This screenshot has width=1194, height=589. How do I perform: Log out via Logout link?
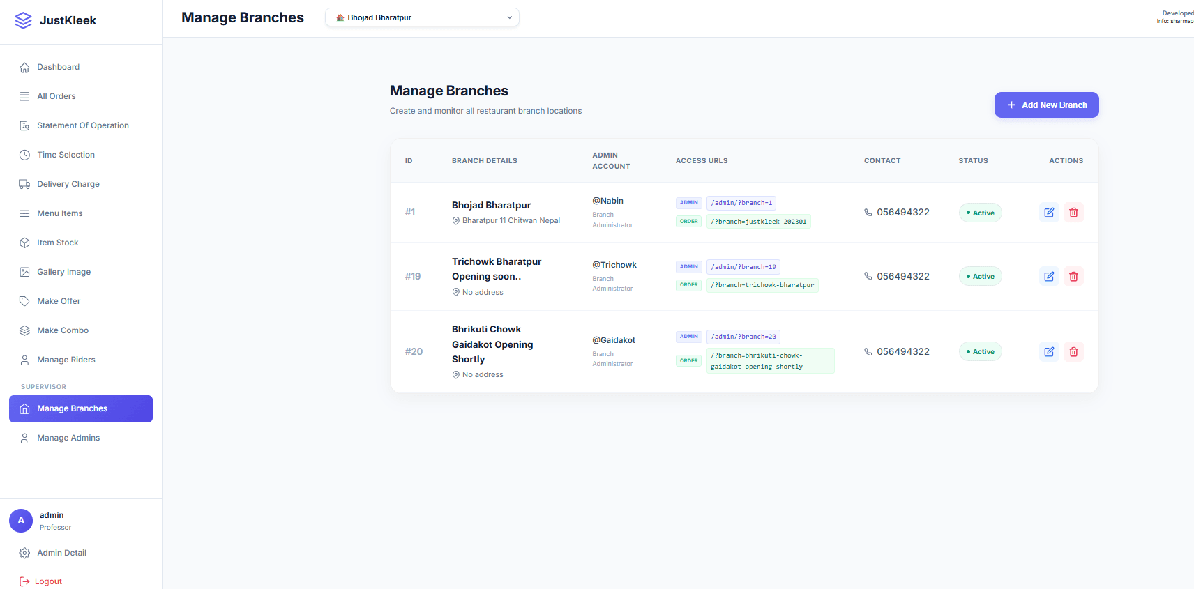[x=40, y=581]
